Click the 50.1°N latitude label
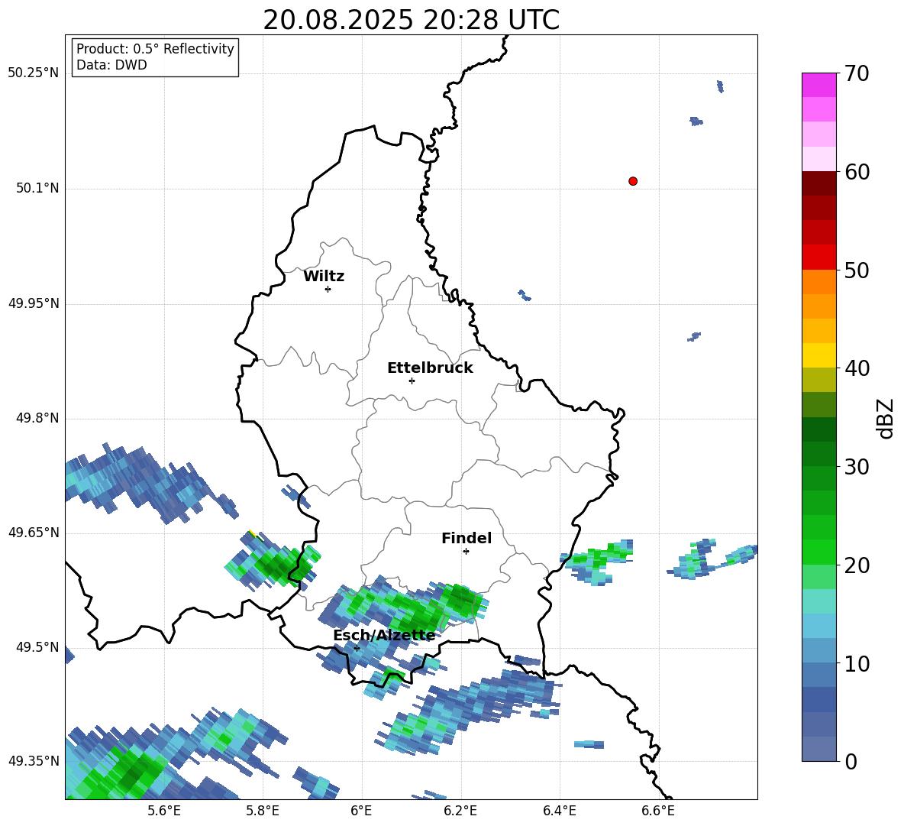Screen dimensions: 904x826 [37, 188]
